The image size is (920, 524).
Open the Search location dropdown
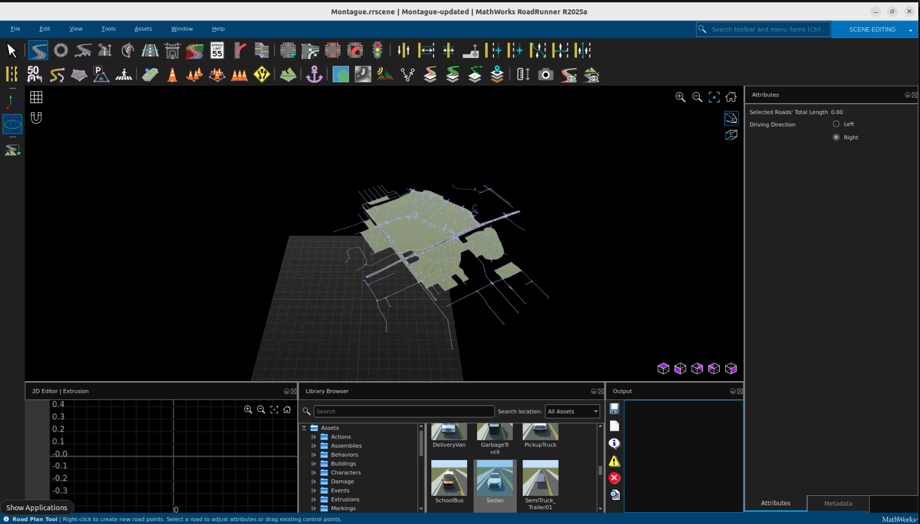[573, 411]
